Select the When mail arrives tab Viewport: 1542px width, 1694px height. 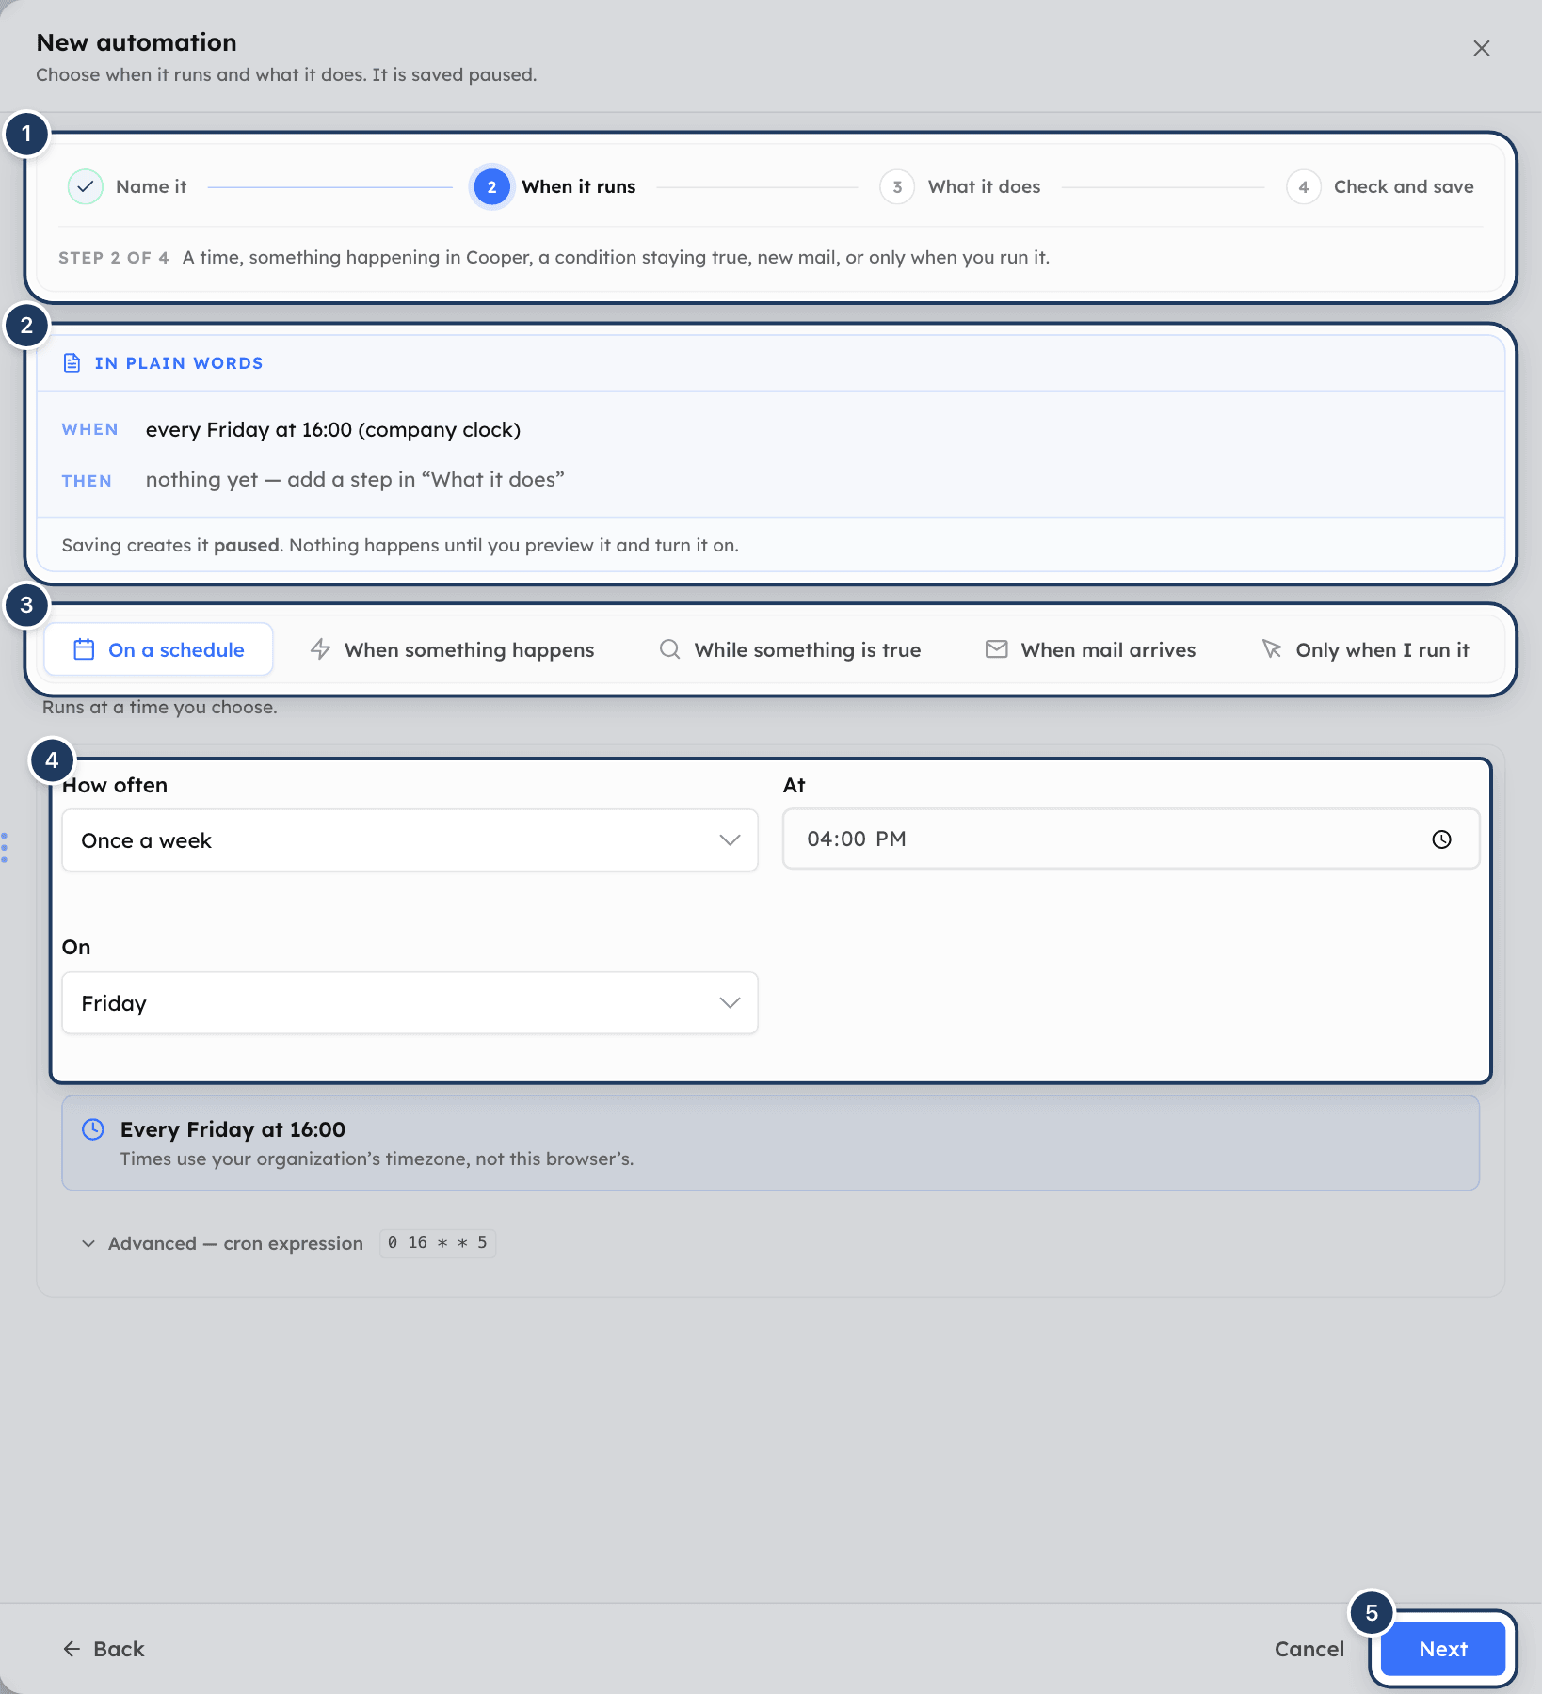[x=1090, y=649]
